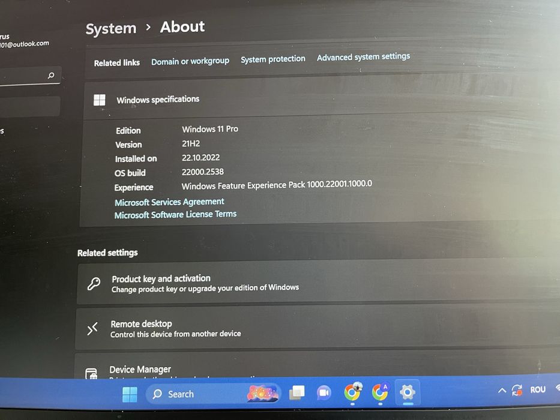
Task: Open Microsoft Software License Terms link
Action: [175, 214]
